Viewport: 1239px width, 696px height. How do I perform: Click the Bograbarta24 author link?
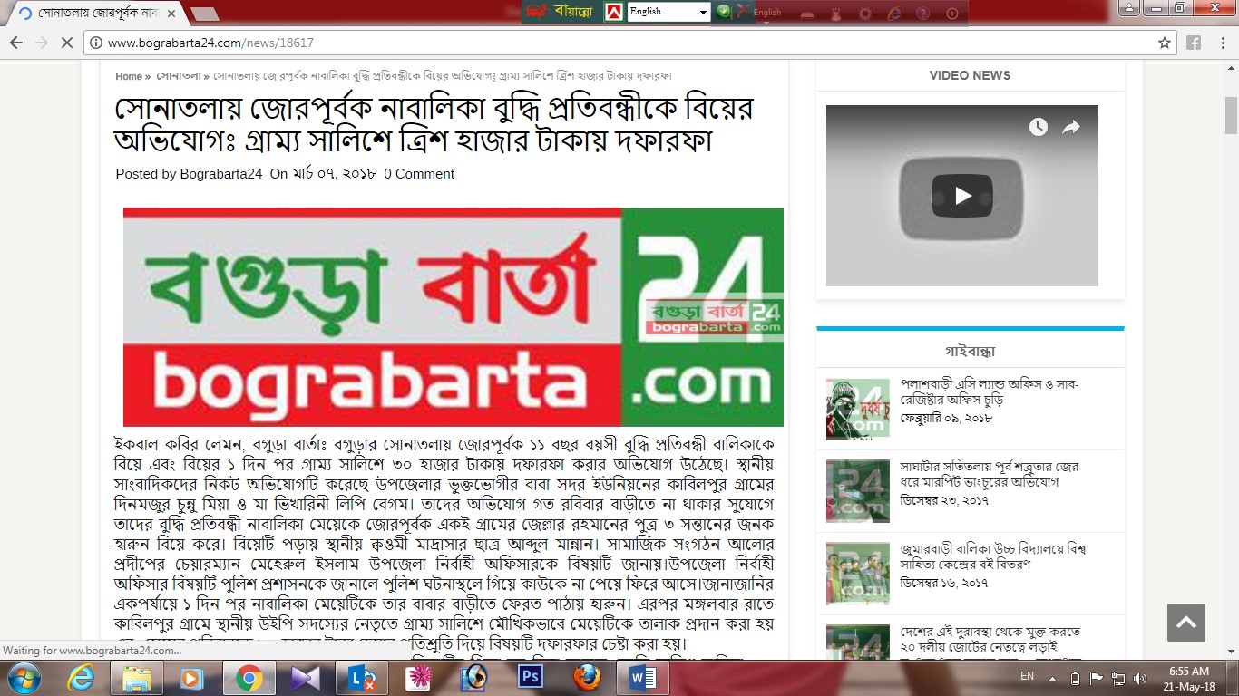pyautogui.click(x=221, y=174)
